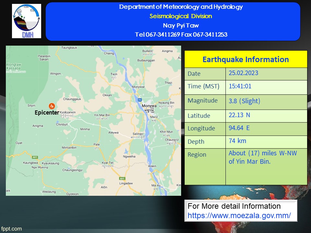
Task: Click the Seismological Division heading
Action: click(x=181, y=16)
